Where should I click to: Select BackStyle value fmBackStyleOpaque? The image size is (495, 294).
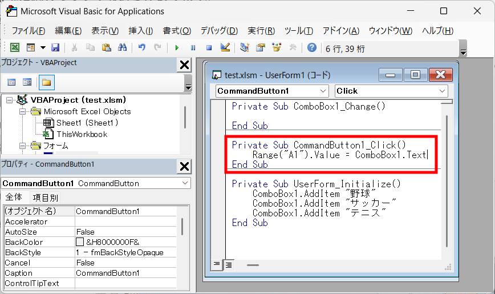125,252
